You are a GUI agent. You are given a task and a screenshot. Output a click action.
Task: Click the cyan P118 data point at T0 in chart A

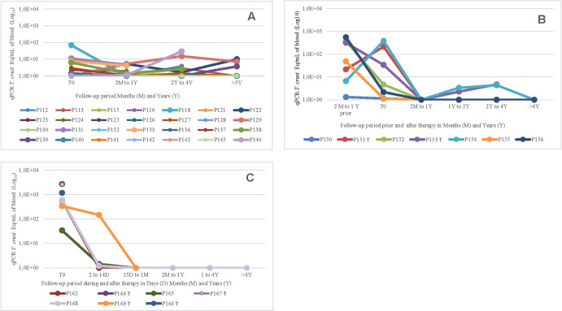[72, 45]
